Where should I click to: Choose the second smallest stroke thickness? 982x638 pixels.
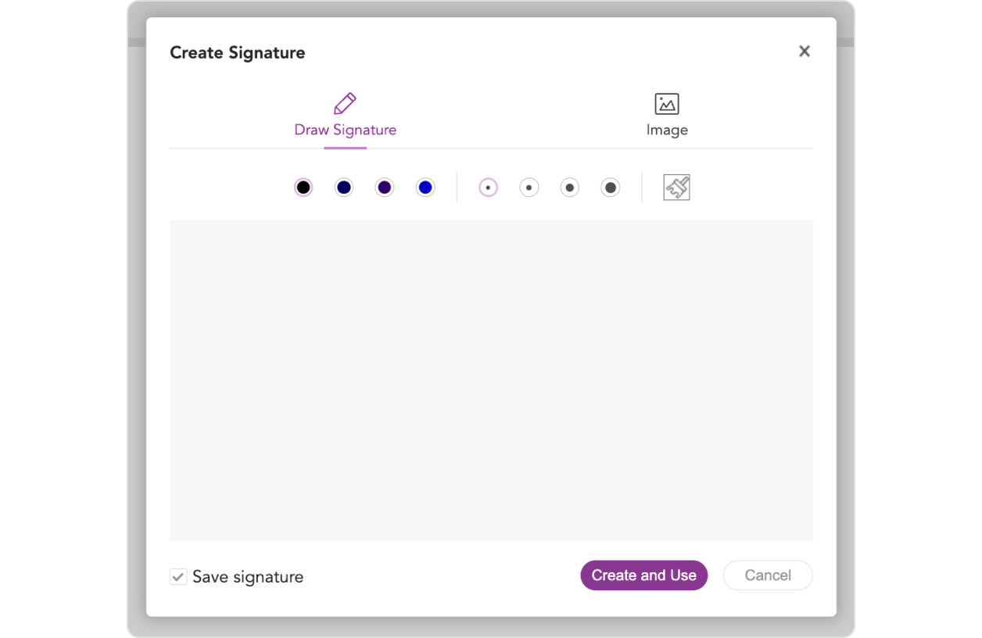click(x=529, y=188)
